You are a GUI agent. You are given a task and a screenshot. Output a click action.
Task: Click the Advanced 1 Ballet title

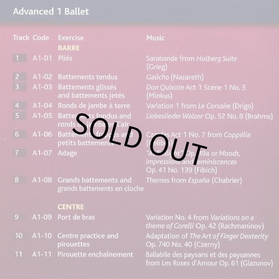click(51, 11)
